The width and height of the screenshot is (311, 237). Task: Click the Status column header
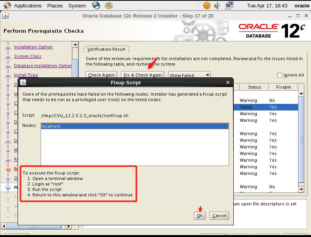(254, 87)
